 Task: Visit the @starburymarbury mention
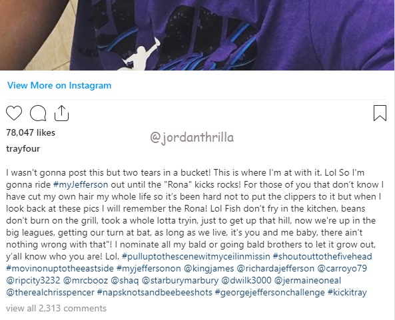coord(180,280)
